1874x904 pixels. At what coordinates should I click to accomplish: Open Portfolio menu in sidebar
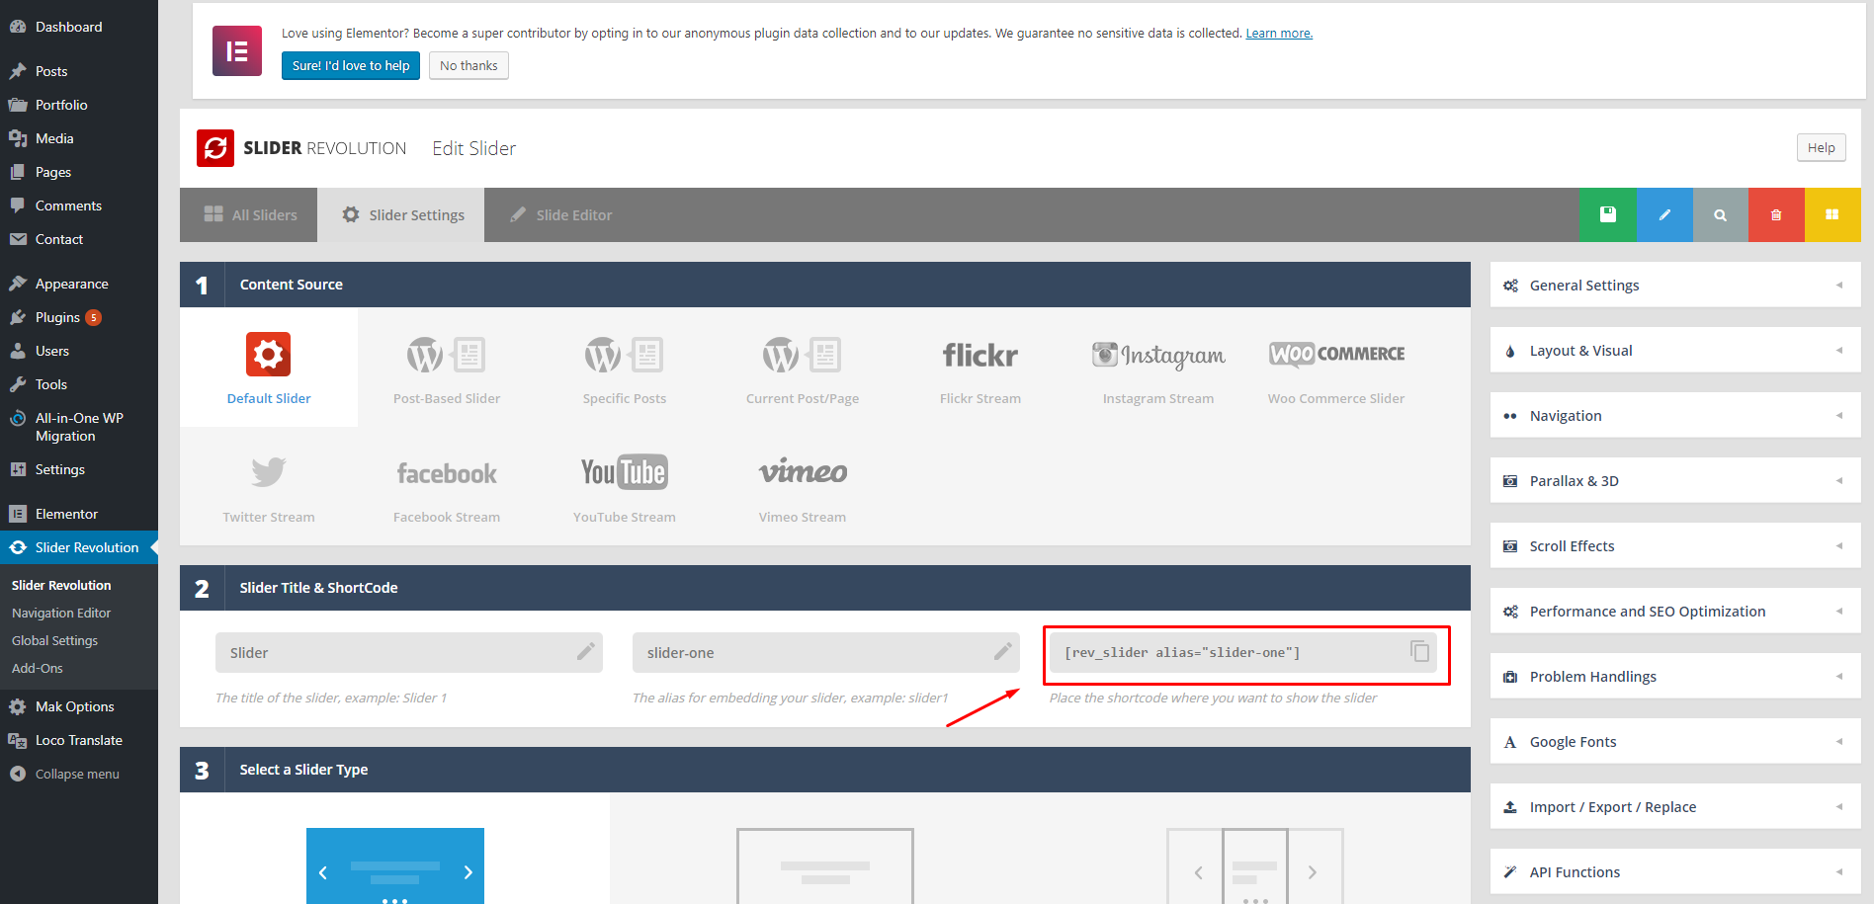click(79, 105)
